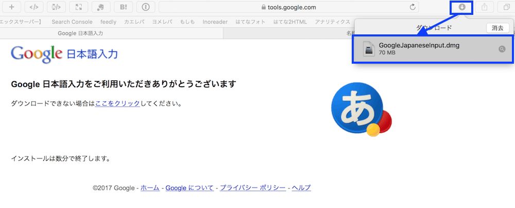Click the </> code toolbar button

pos(34,7)
